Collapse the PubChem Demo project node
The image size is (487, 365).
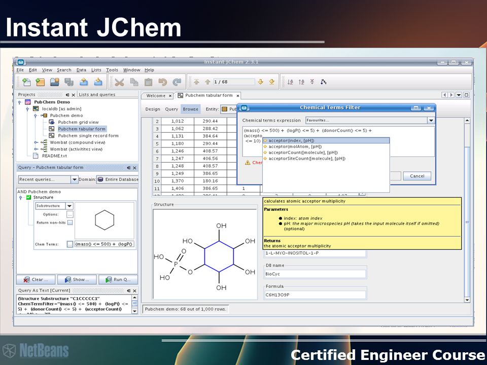tap(20, 102)
